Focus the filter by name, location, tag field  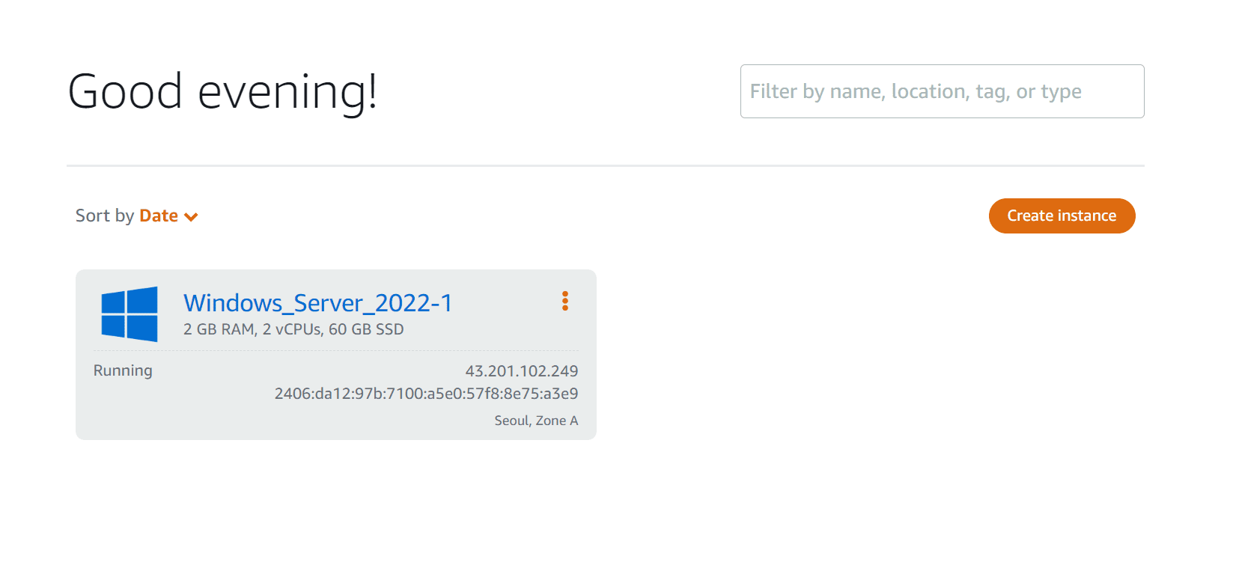[942, 91]
